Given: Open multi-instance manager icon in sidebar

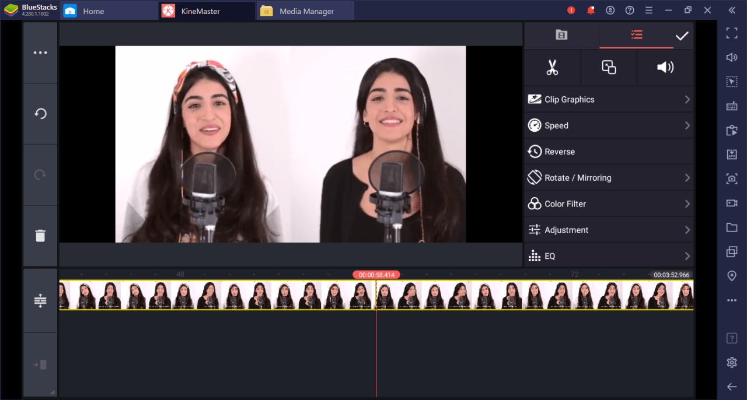Looking at the screenshot, I should 732,252.
